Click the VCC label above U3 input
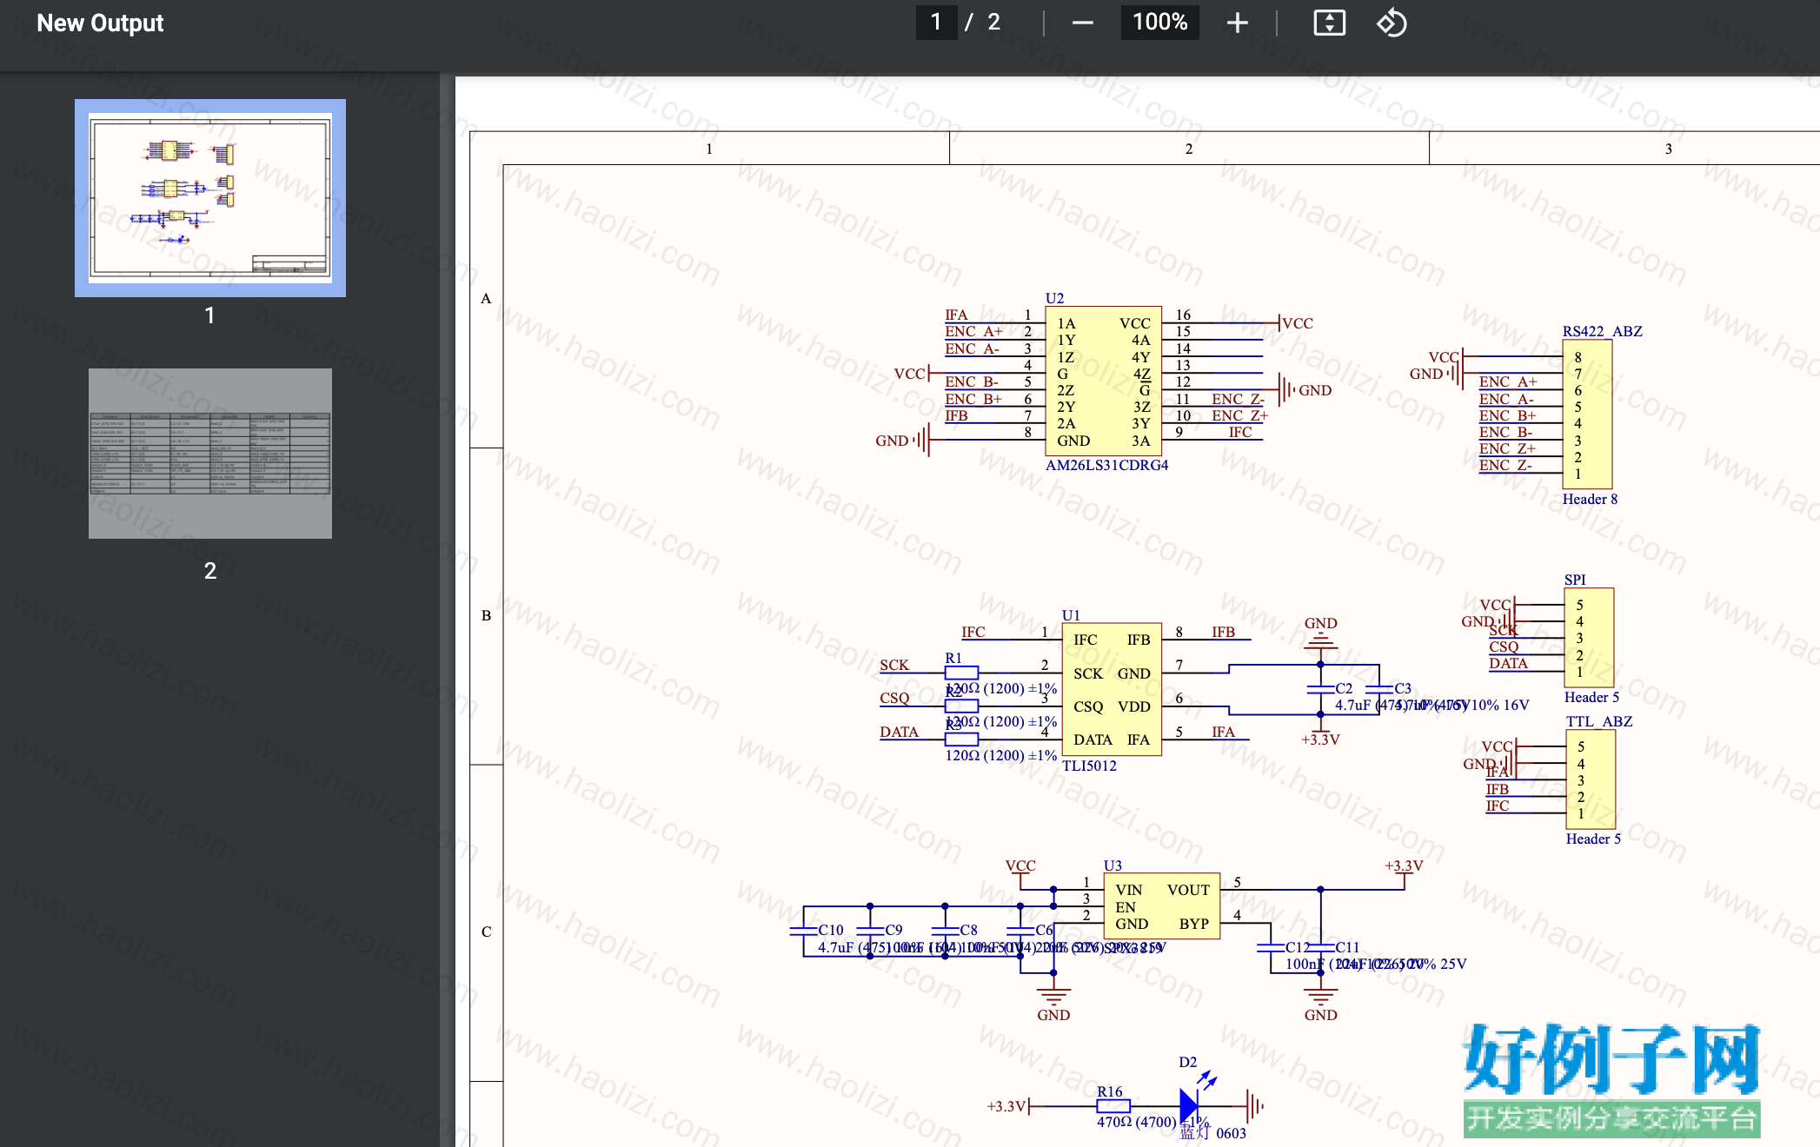This screenshot has width=1820, height=1147. [1020, 865]
